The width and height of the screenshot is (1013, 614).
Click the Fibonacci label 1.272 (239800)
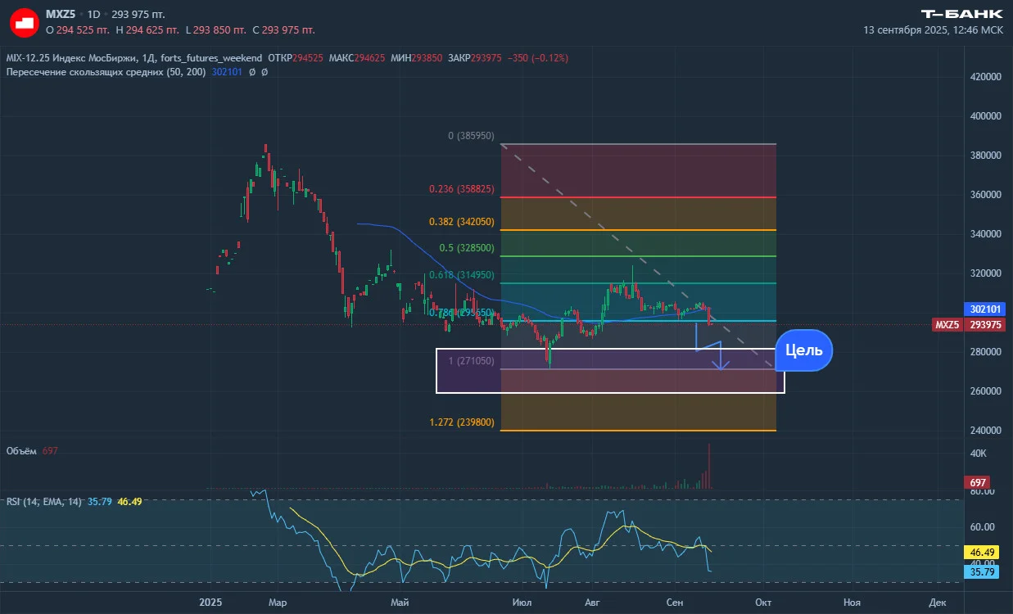tap(462, 422)
